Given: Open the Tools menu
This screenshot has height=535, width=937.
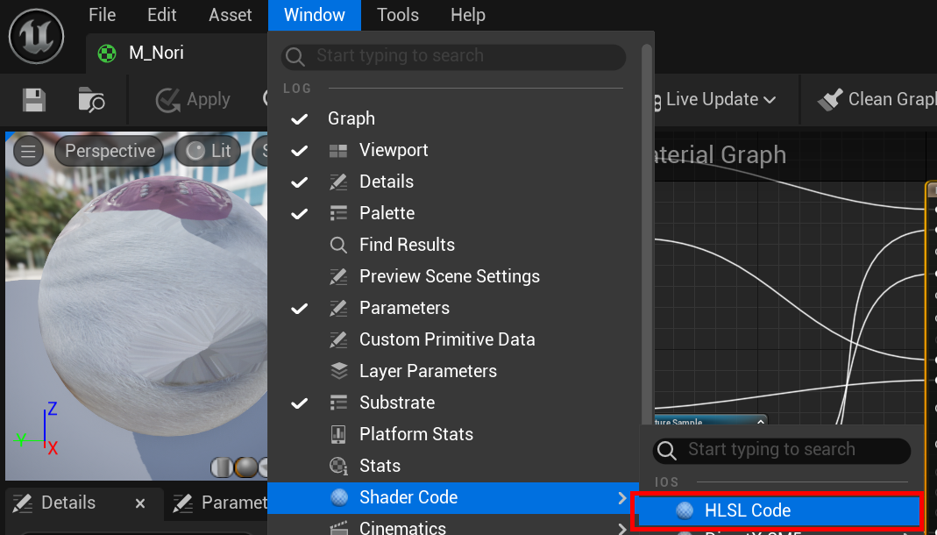Looking at the screenshot, I should coord(397,15).
